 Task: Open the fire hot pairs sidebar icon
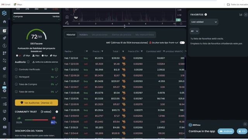(x=4, y=119)
